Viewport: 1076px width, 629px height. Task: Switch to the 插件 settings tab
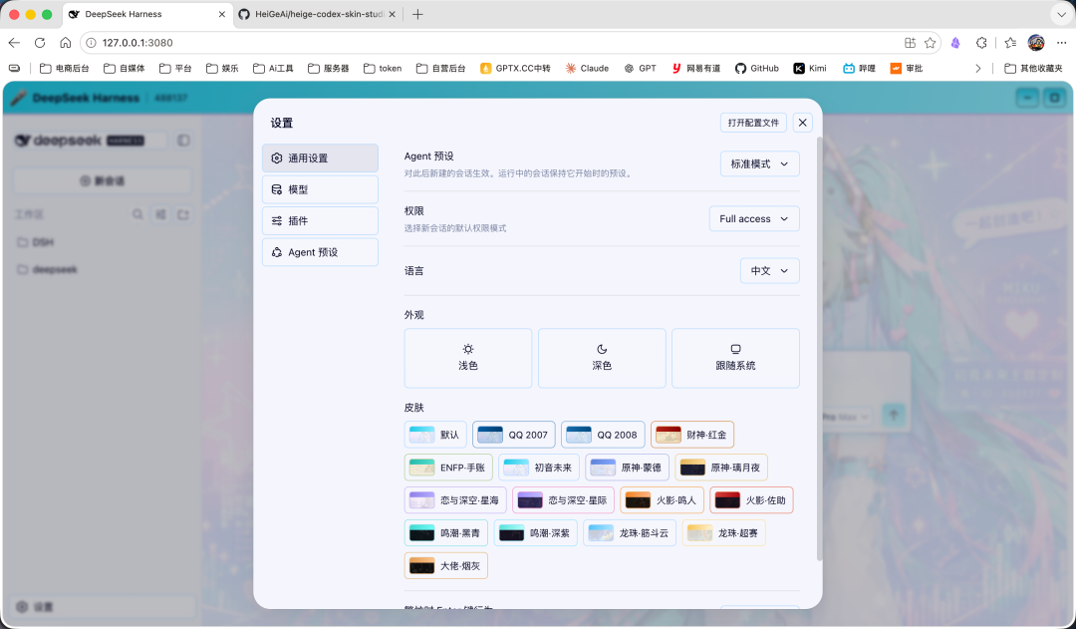(x=320, y=220)
